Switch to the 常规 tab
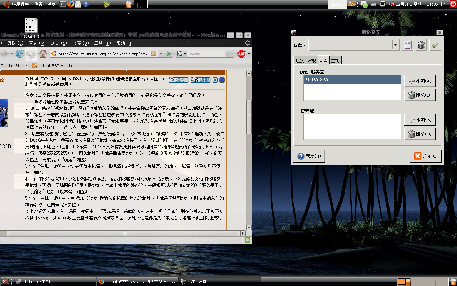 312,61
